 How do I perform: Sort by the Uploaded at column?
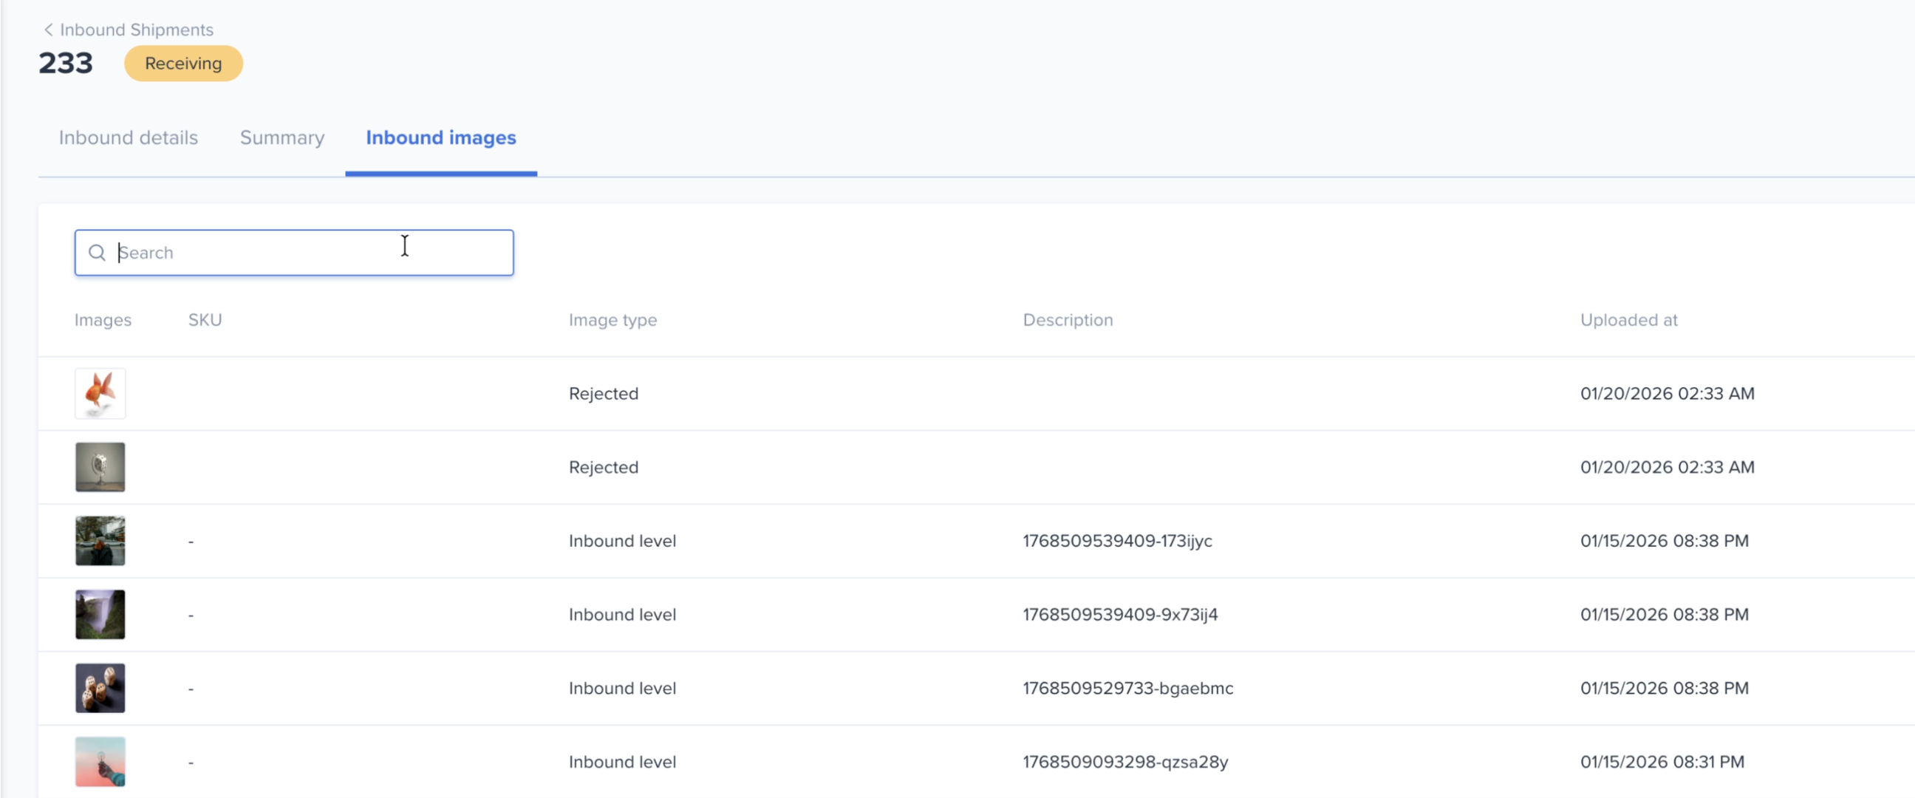point(1629,320)
